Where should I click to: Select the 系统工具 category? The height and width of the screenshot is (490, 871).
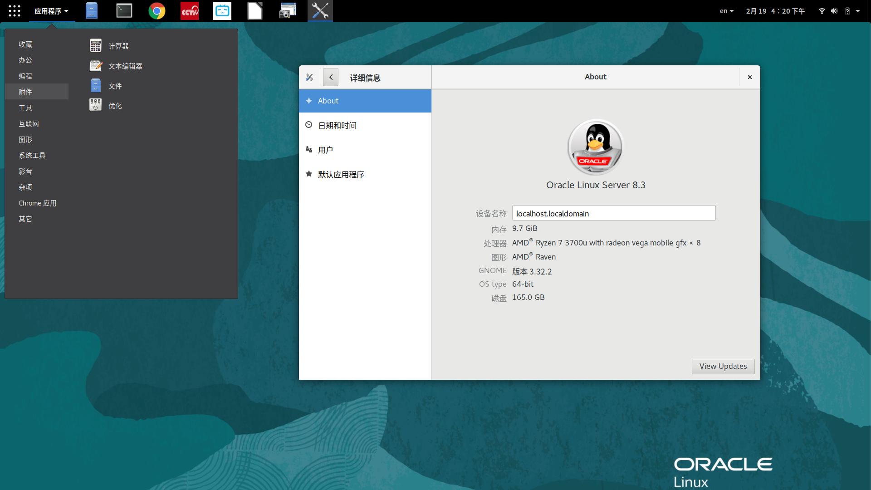point(37,155)
